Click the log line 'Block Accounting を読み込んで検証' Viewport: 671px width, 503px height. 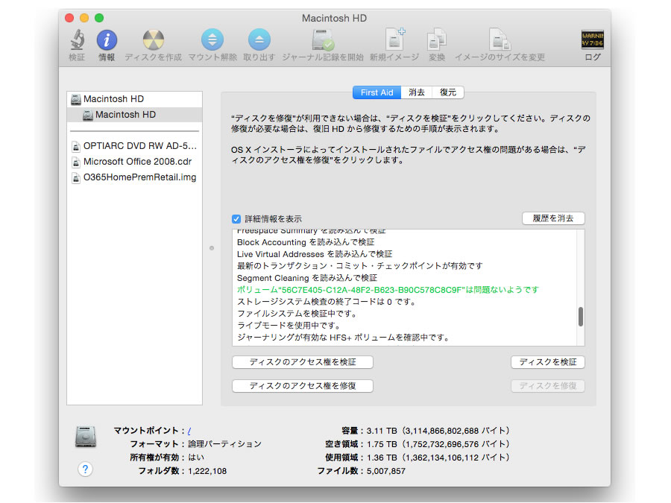pyautogui.click(x=306, y=242)
